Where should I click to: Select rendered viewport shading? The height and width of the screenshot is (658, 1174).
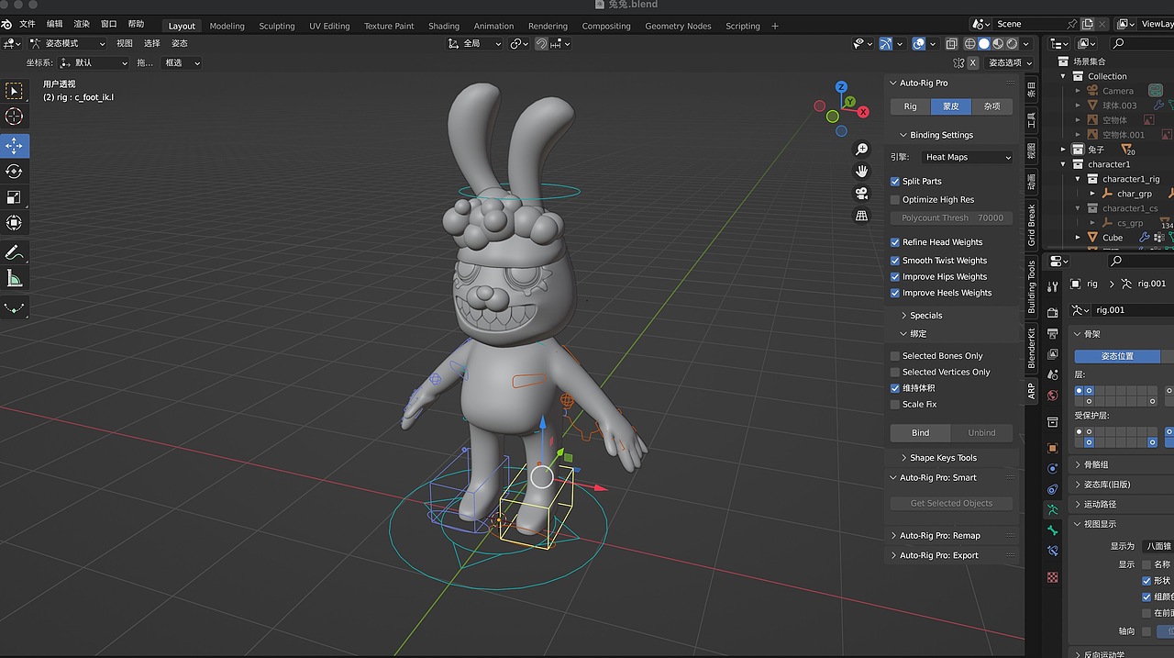coord(1012,43)
